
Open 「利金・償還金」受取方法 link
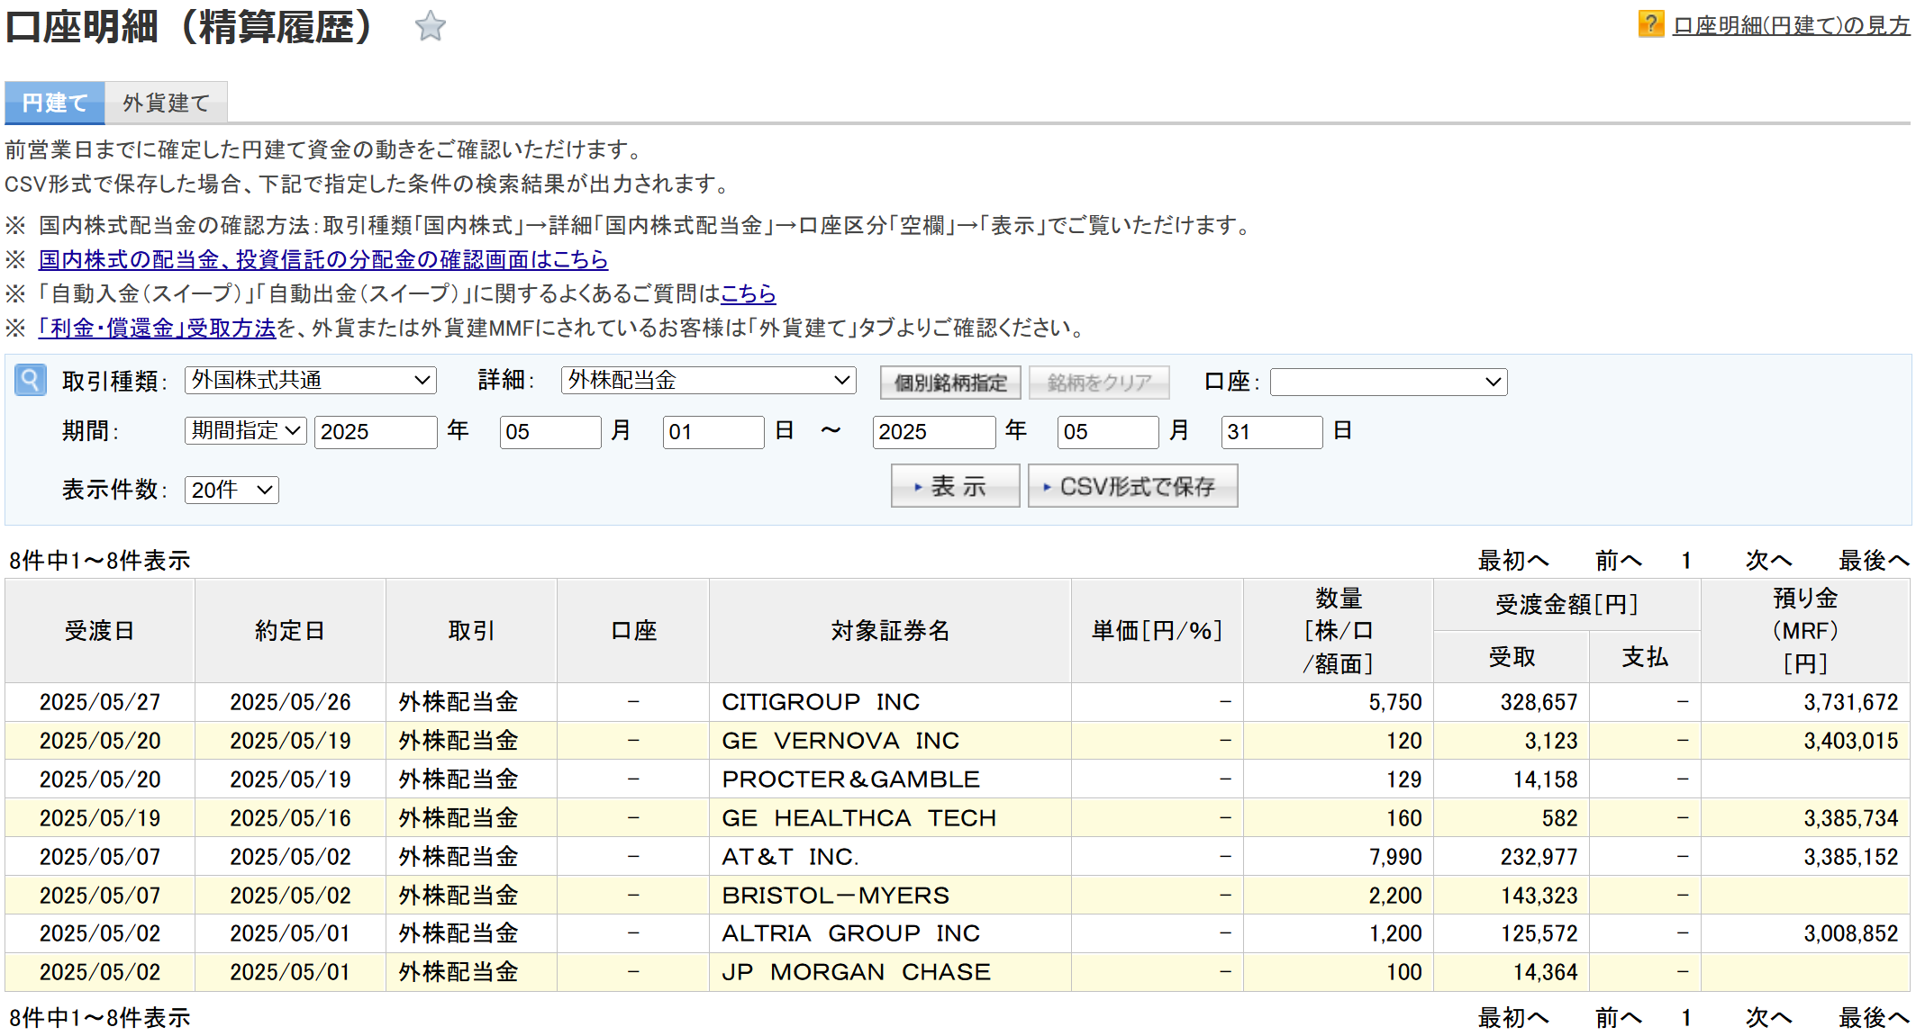tap(158, 328)
